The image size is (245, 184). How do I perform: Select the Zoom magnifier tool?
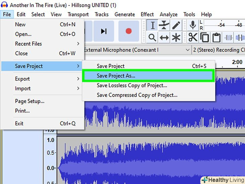coord(152,37)
